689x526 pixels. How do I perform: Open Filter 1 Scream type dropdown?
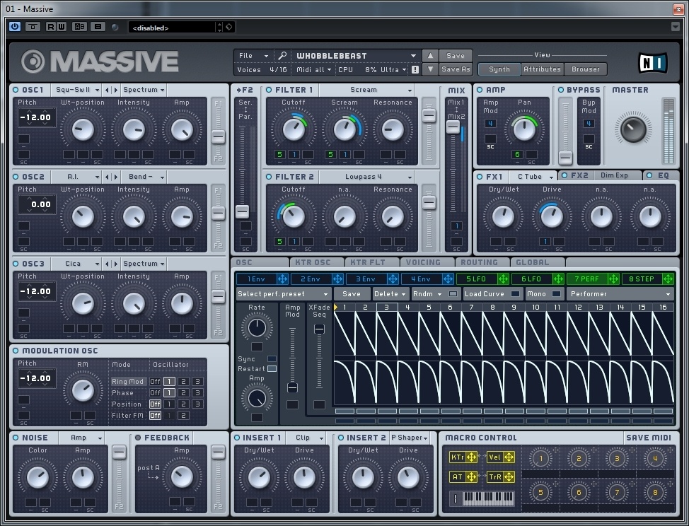pos(367,90)
